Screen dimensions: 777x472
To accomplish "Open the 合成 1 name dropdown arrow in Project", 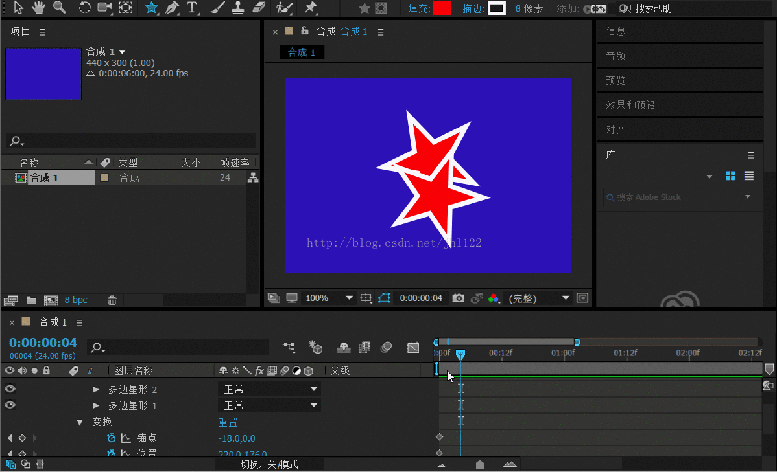I will [123, 52].
